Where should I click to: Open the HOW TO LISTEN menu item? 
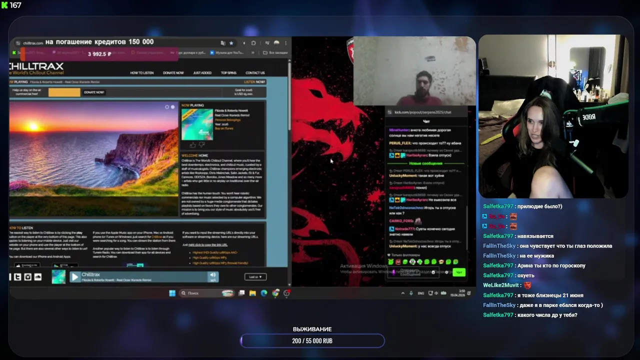[x=142, y=73]
